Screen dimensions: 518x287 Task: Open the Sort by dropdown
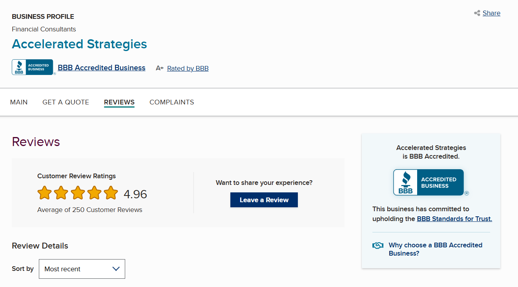[x=82, y=269]
